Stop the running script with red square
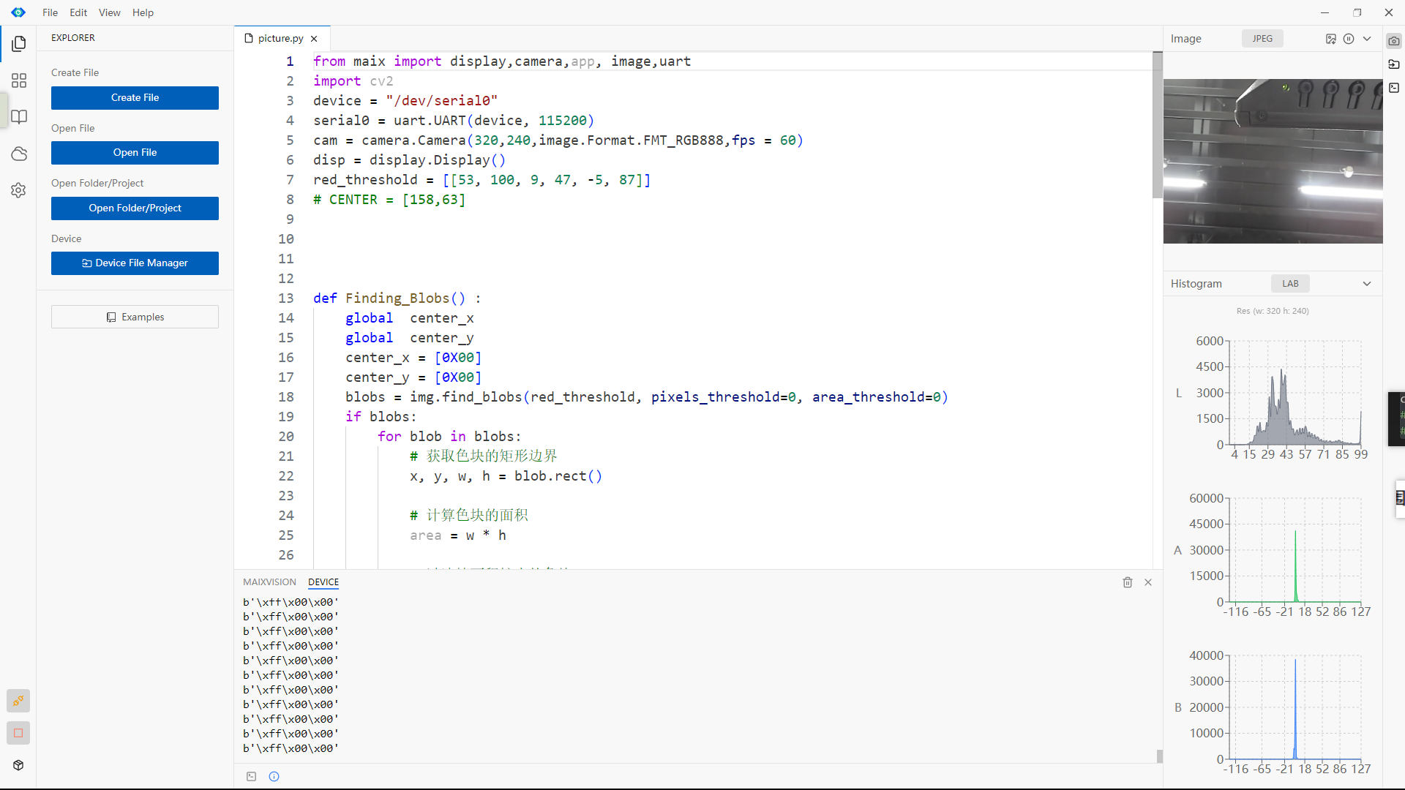1405x790 pixels. 18,733
